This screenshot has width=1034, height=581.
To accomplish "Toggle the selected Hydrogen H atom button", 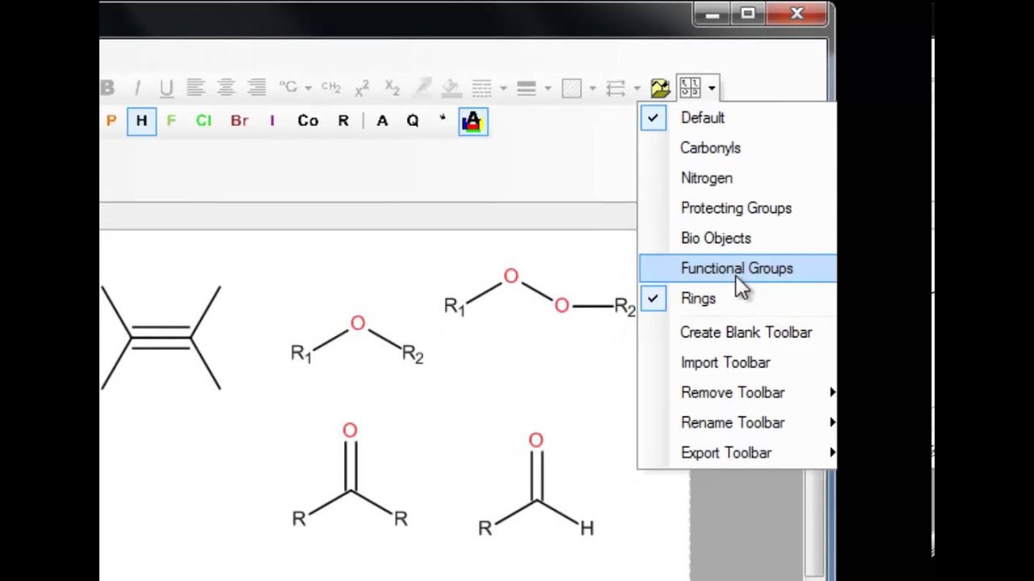I will pos(141,121).
